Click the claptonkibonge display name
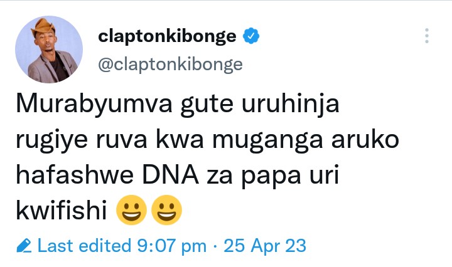This screenshot has width=452, height=267. tap(167, 36)
